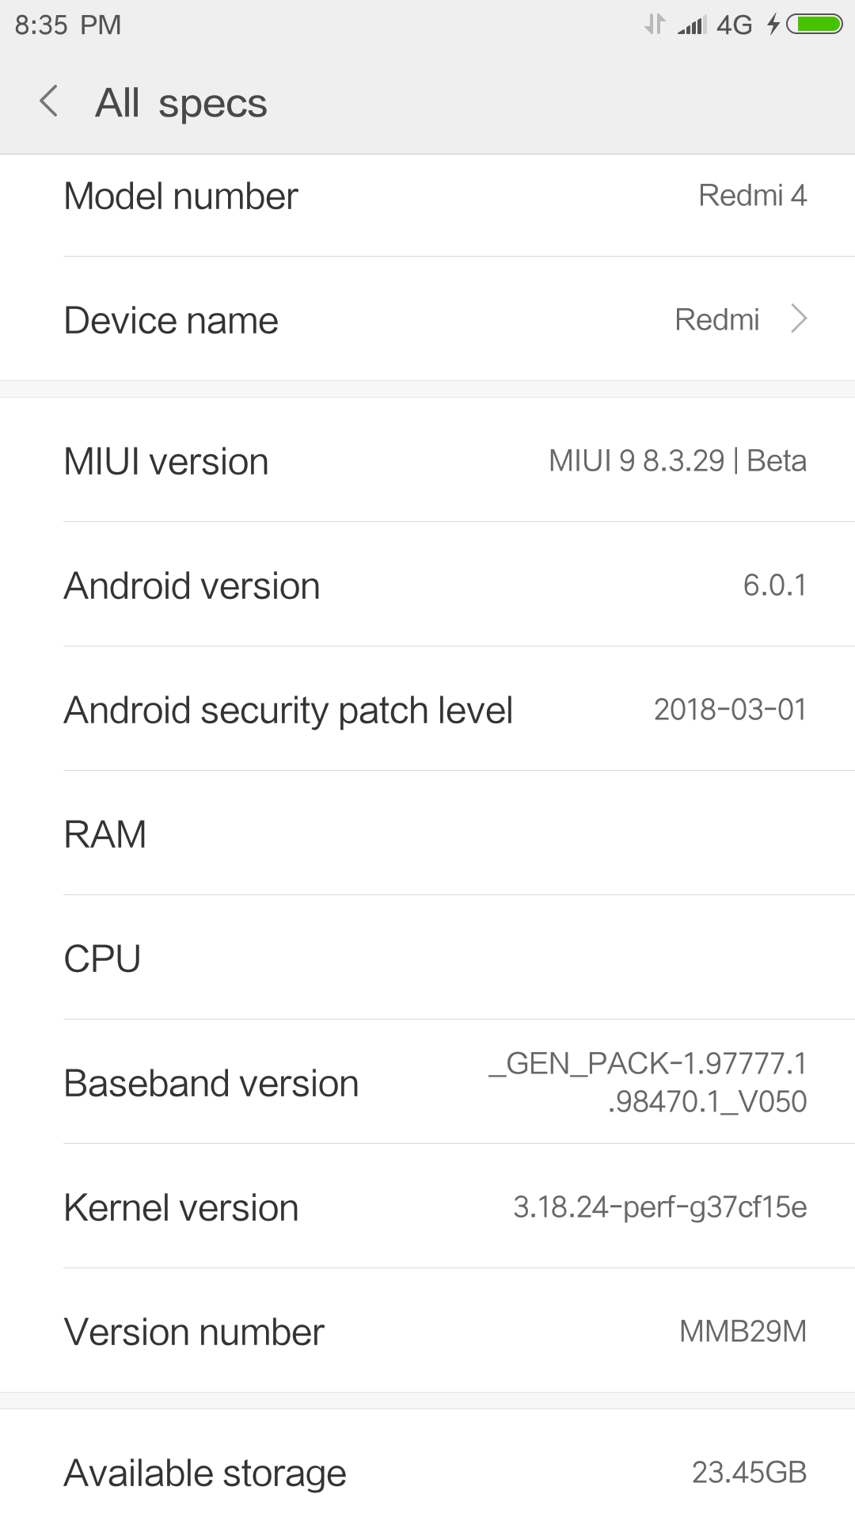The image size is (855, 1521).
Task: Tap MIUI version entry
Action: 427,461
